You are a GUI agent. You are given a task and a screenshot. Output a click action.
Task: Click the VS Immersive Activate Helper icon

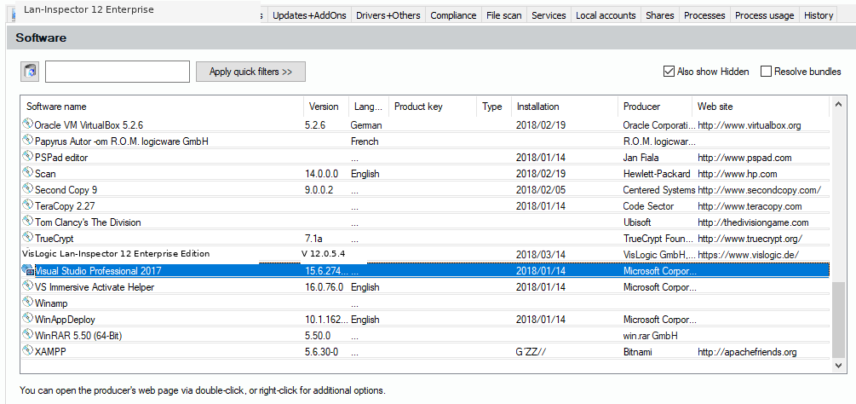click(x=28, y=286)
